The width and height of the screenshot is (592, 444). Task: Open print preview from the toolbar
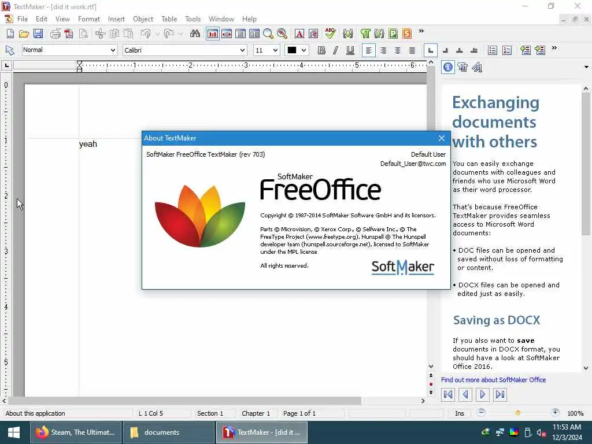[x=83, y=34]
